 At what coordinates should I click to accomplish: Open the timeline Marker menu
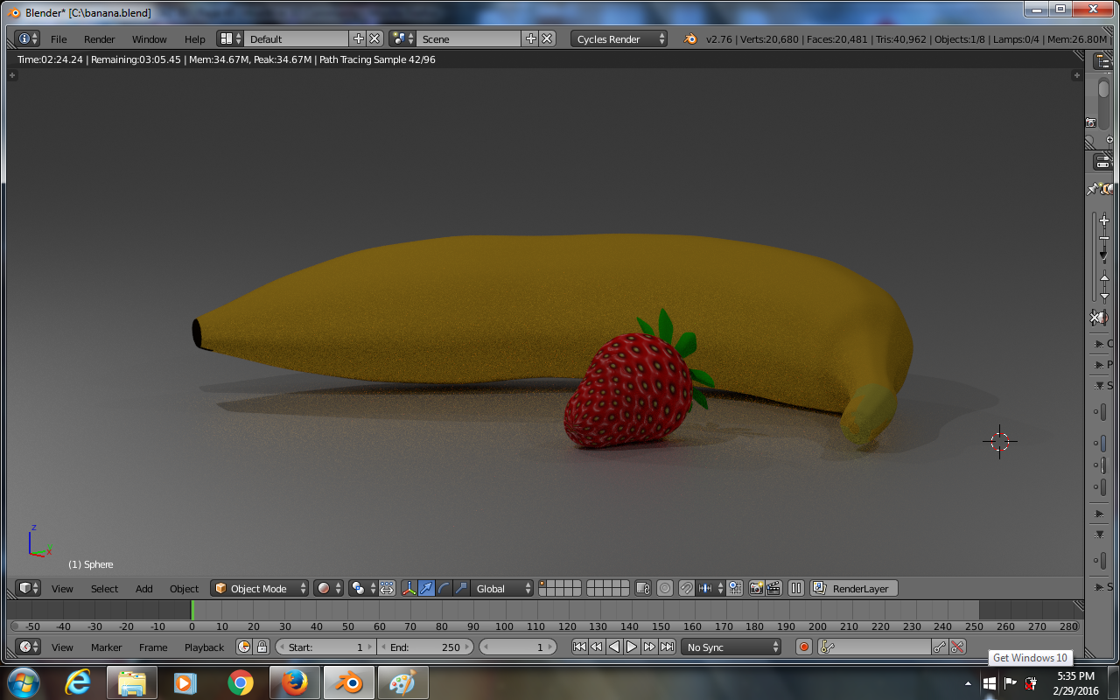pyautogui.click(x=106, y=647)
